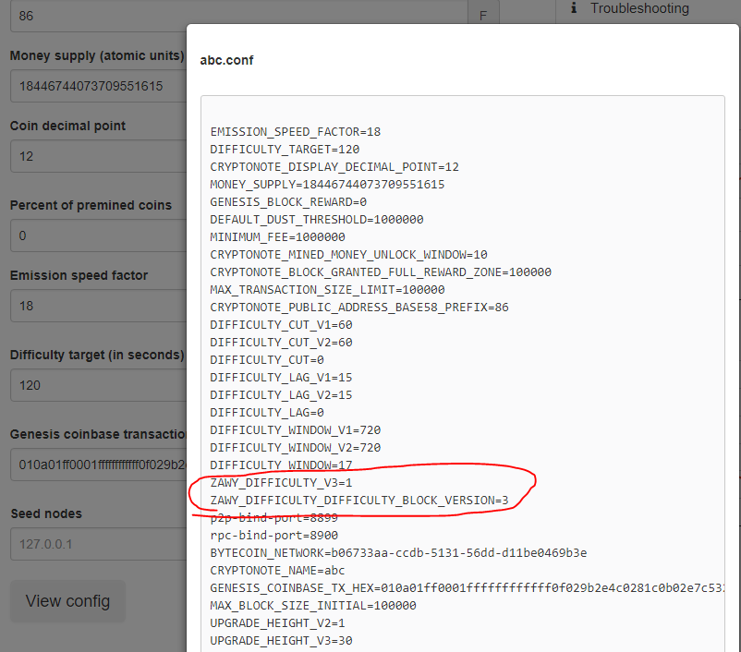Click the Difficulty target seconds field

pos(92,385)
